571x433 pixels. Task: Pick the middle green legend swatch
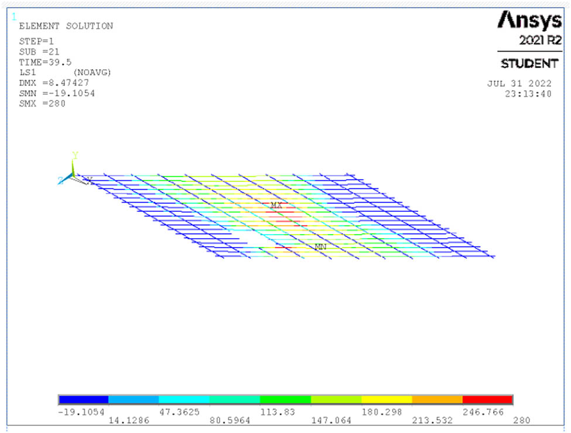pos(285,400)
